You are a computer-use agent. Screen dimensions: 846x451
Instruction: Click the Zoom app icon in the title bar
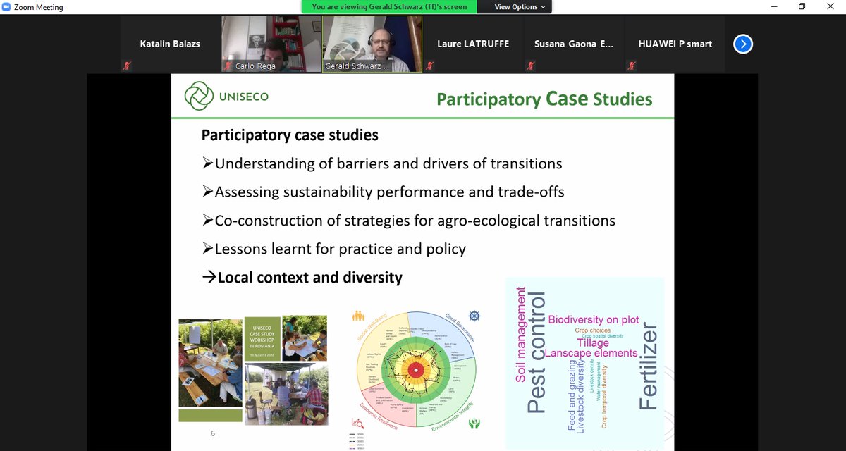pos(7,7)
